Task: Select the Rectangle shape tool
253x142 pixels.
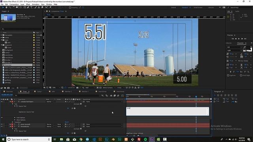Action: pyautogui.click(x=25, y=7)
